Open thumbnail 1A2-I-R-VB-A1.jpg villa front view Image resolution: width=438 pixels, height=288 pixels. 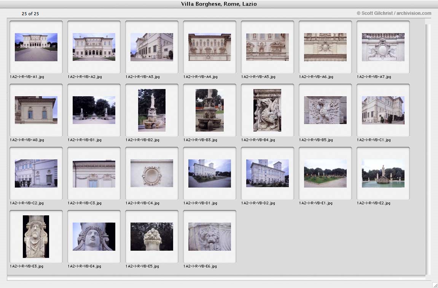[x=36, y=47]
